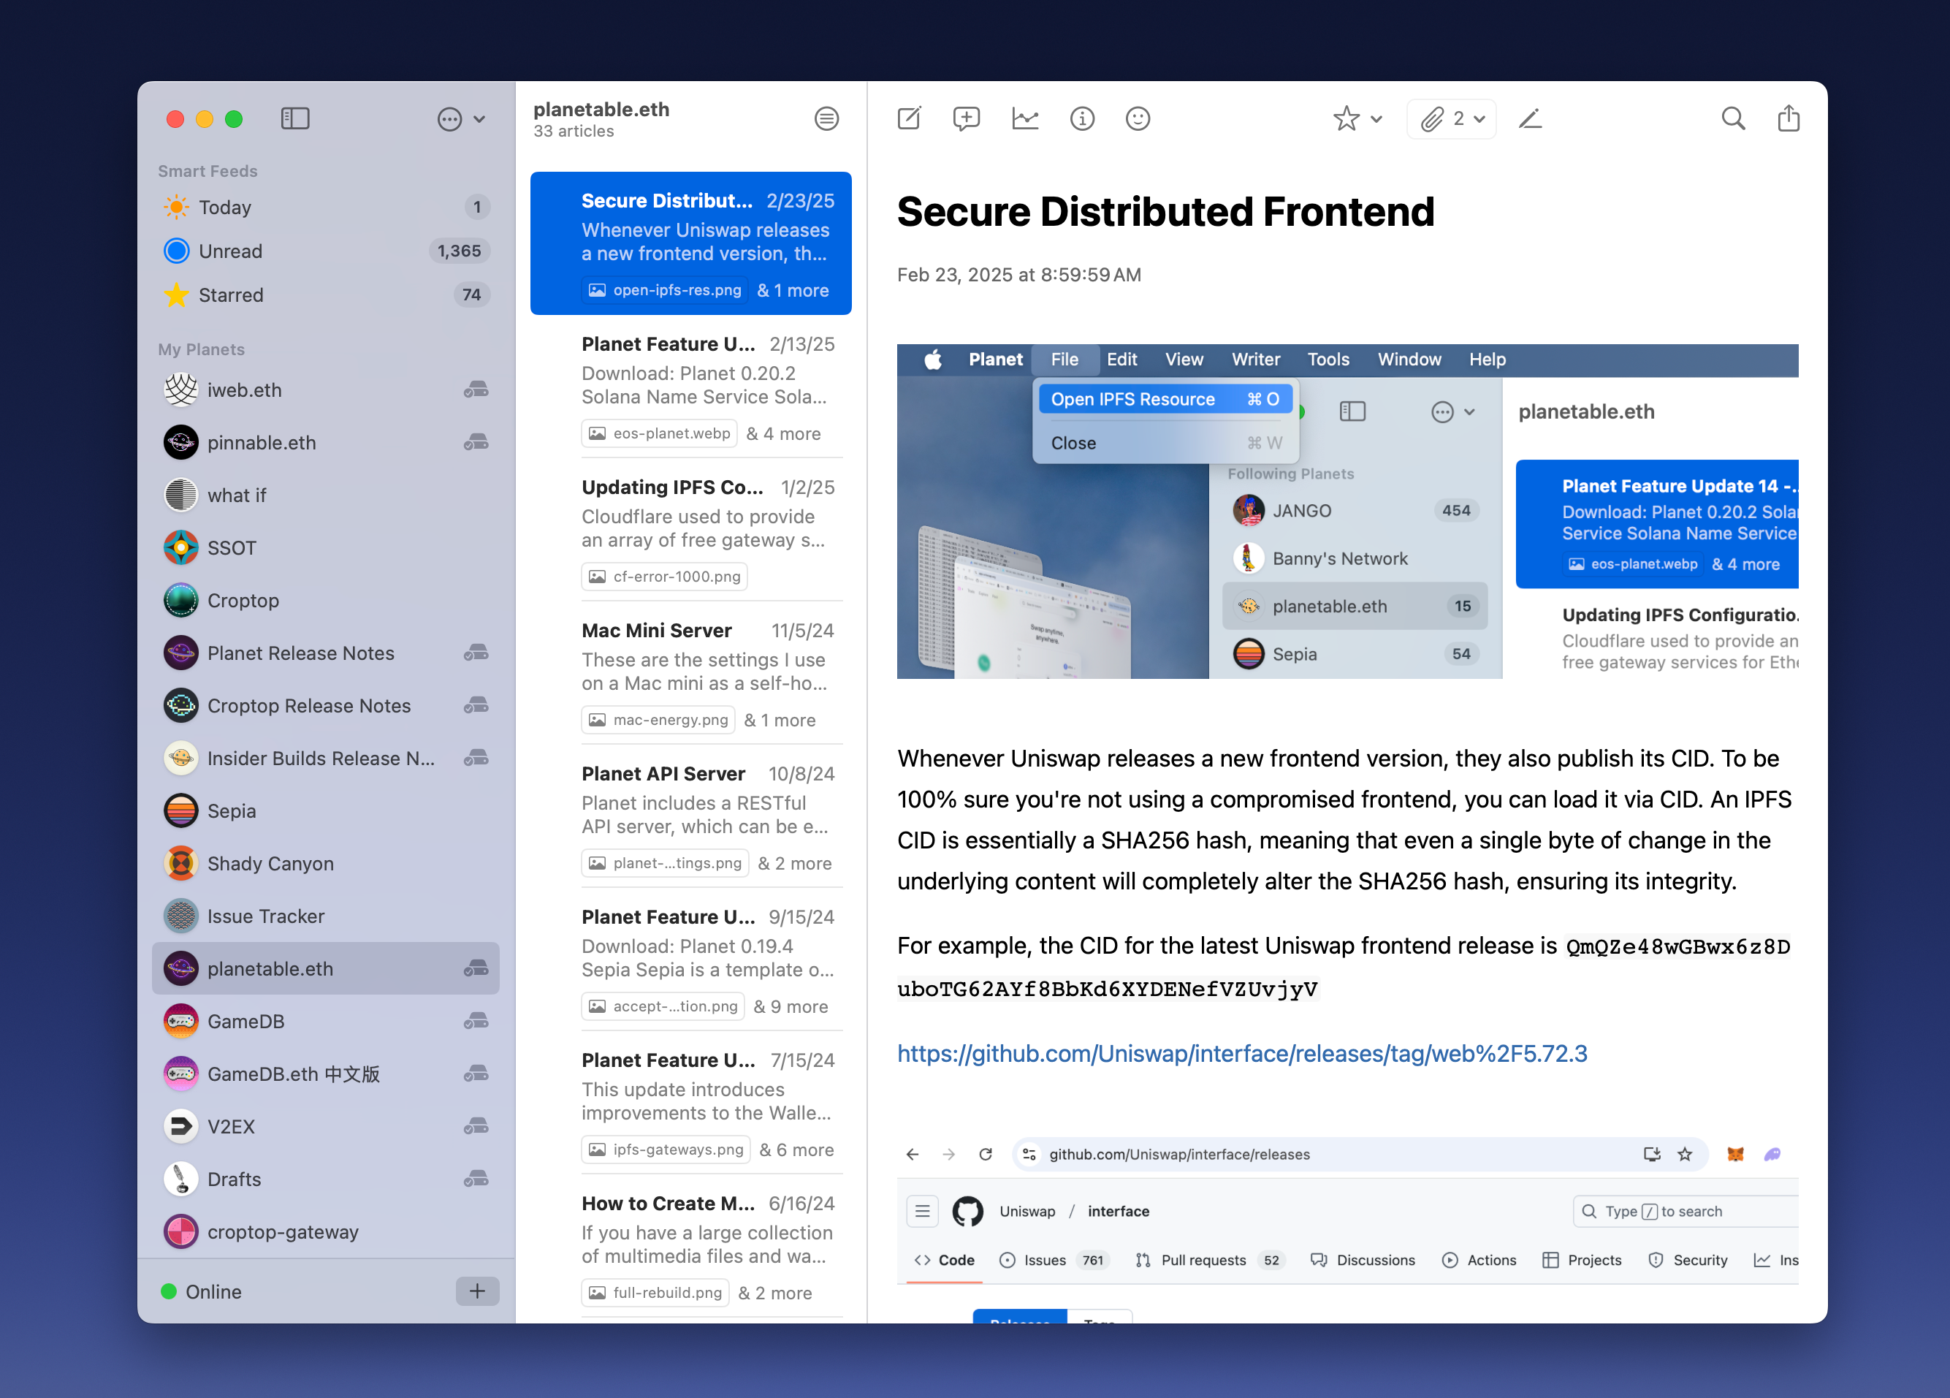Click the new article compose icon
The width and height of the screenshot is (1950, 1398).
(x=909, y=118)
